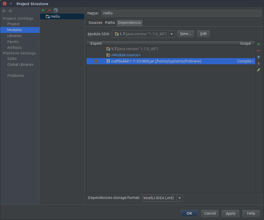Add a dependency with the green plus

(x=259, y=44)
